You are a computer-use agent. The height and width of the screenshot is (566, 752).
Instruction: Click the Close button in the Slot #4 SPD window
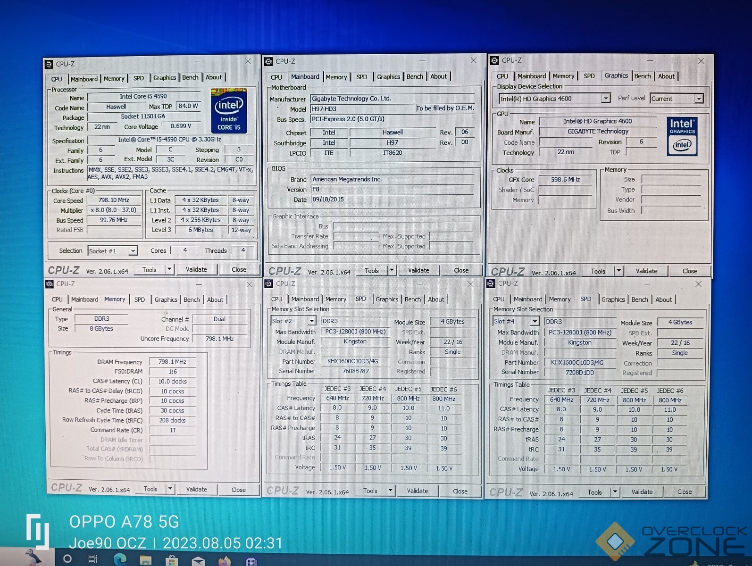684,491
